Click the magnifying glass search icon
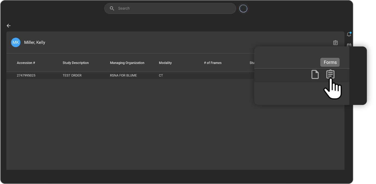This screenshot has width=376, height=184. tap(112, 8)
